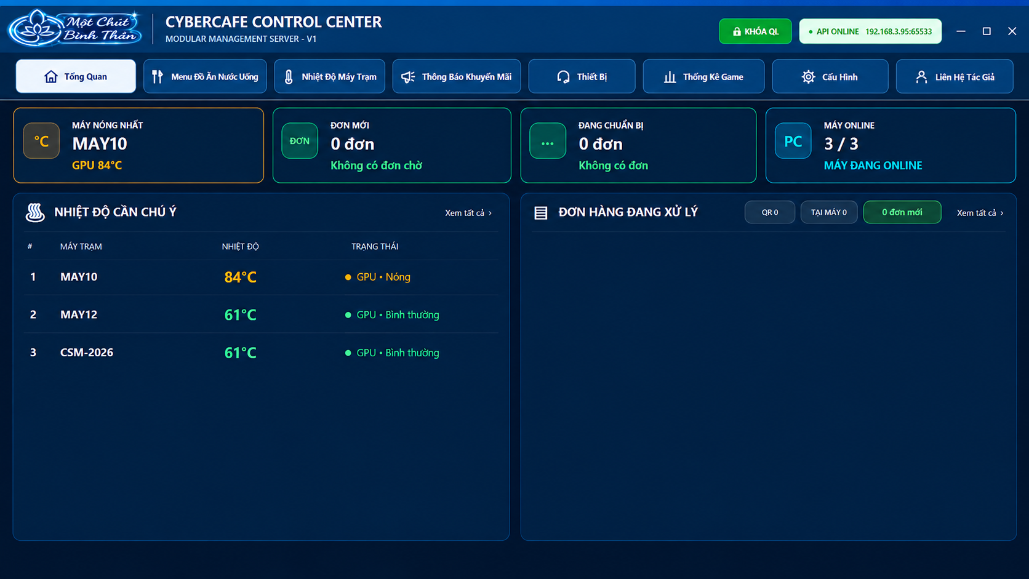Click the GPU 84°C text in hottest card
This screenshot has width=1029, height=579.
97,166
